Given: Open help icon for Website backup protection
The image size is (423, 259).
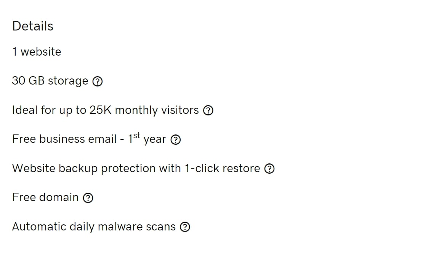Looking at the screenshot, I should pyautogui.click(x=269, y=169).
